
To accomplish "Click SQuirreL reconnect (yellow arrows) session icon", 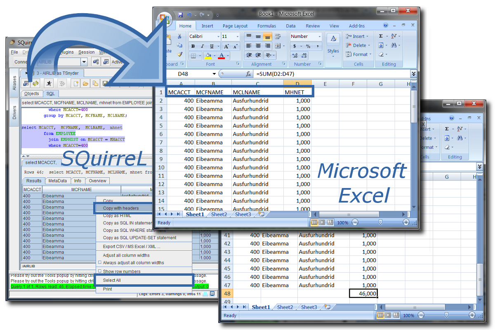I will pos(35,84).
